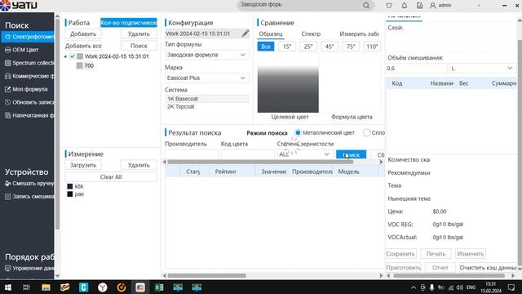522x294 pixels.
Task: Click the Напечатанная sidebar printer icon
Action: 7,115
